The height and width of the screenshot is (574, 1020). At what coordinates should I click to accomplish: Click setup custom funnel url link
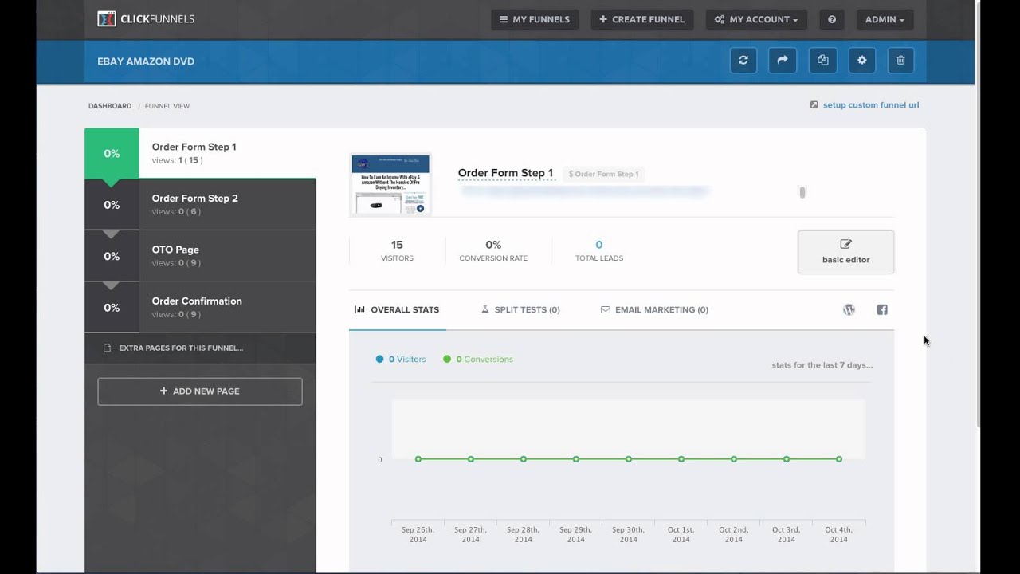pyautogui.click(x=865, y=105)
